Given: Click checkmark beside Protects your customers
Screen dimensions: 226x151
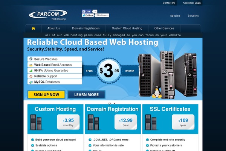Looking at the screenshot, I should click(147, 145).
